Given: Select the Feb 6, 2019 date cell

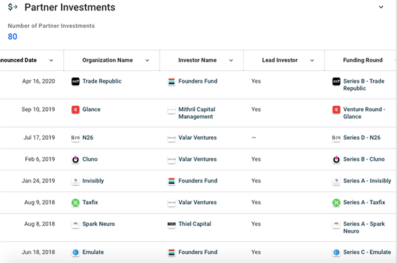Looking at the screenshot, I should point(40,159).
